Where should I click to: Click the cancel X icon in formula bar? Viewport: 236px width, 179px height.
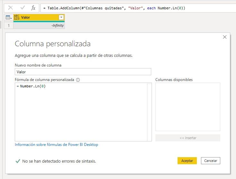point(11,8)
